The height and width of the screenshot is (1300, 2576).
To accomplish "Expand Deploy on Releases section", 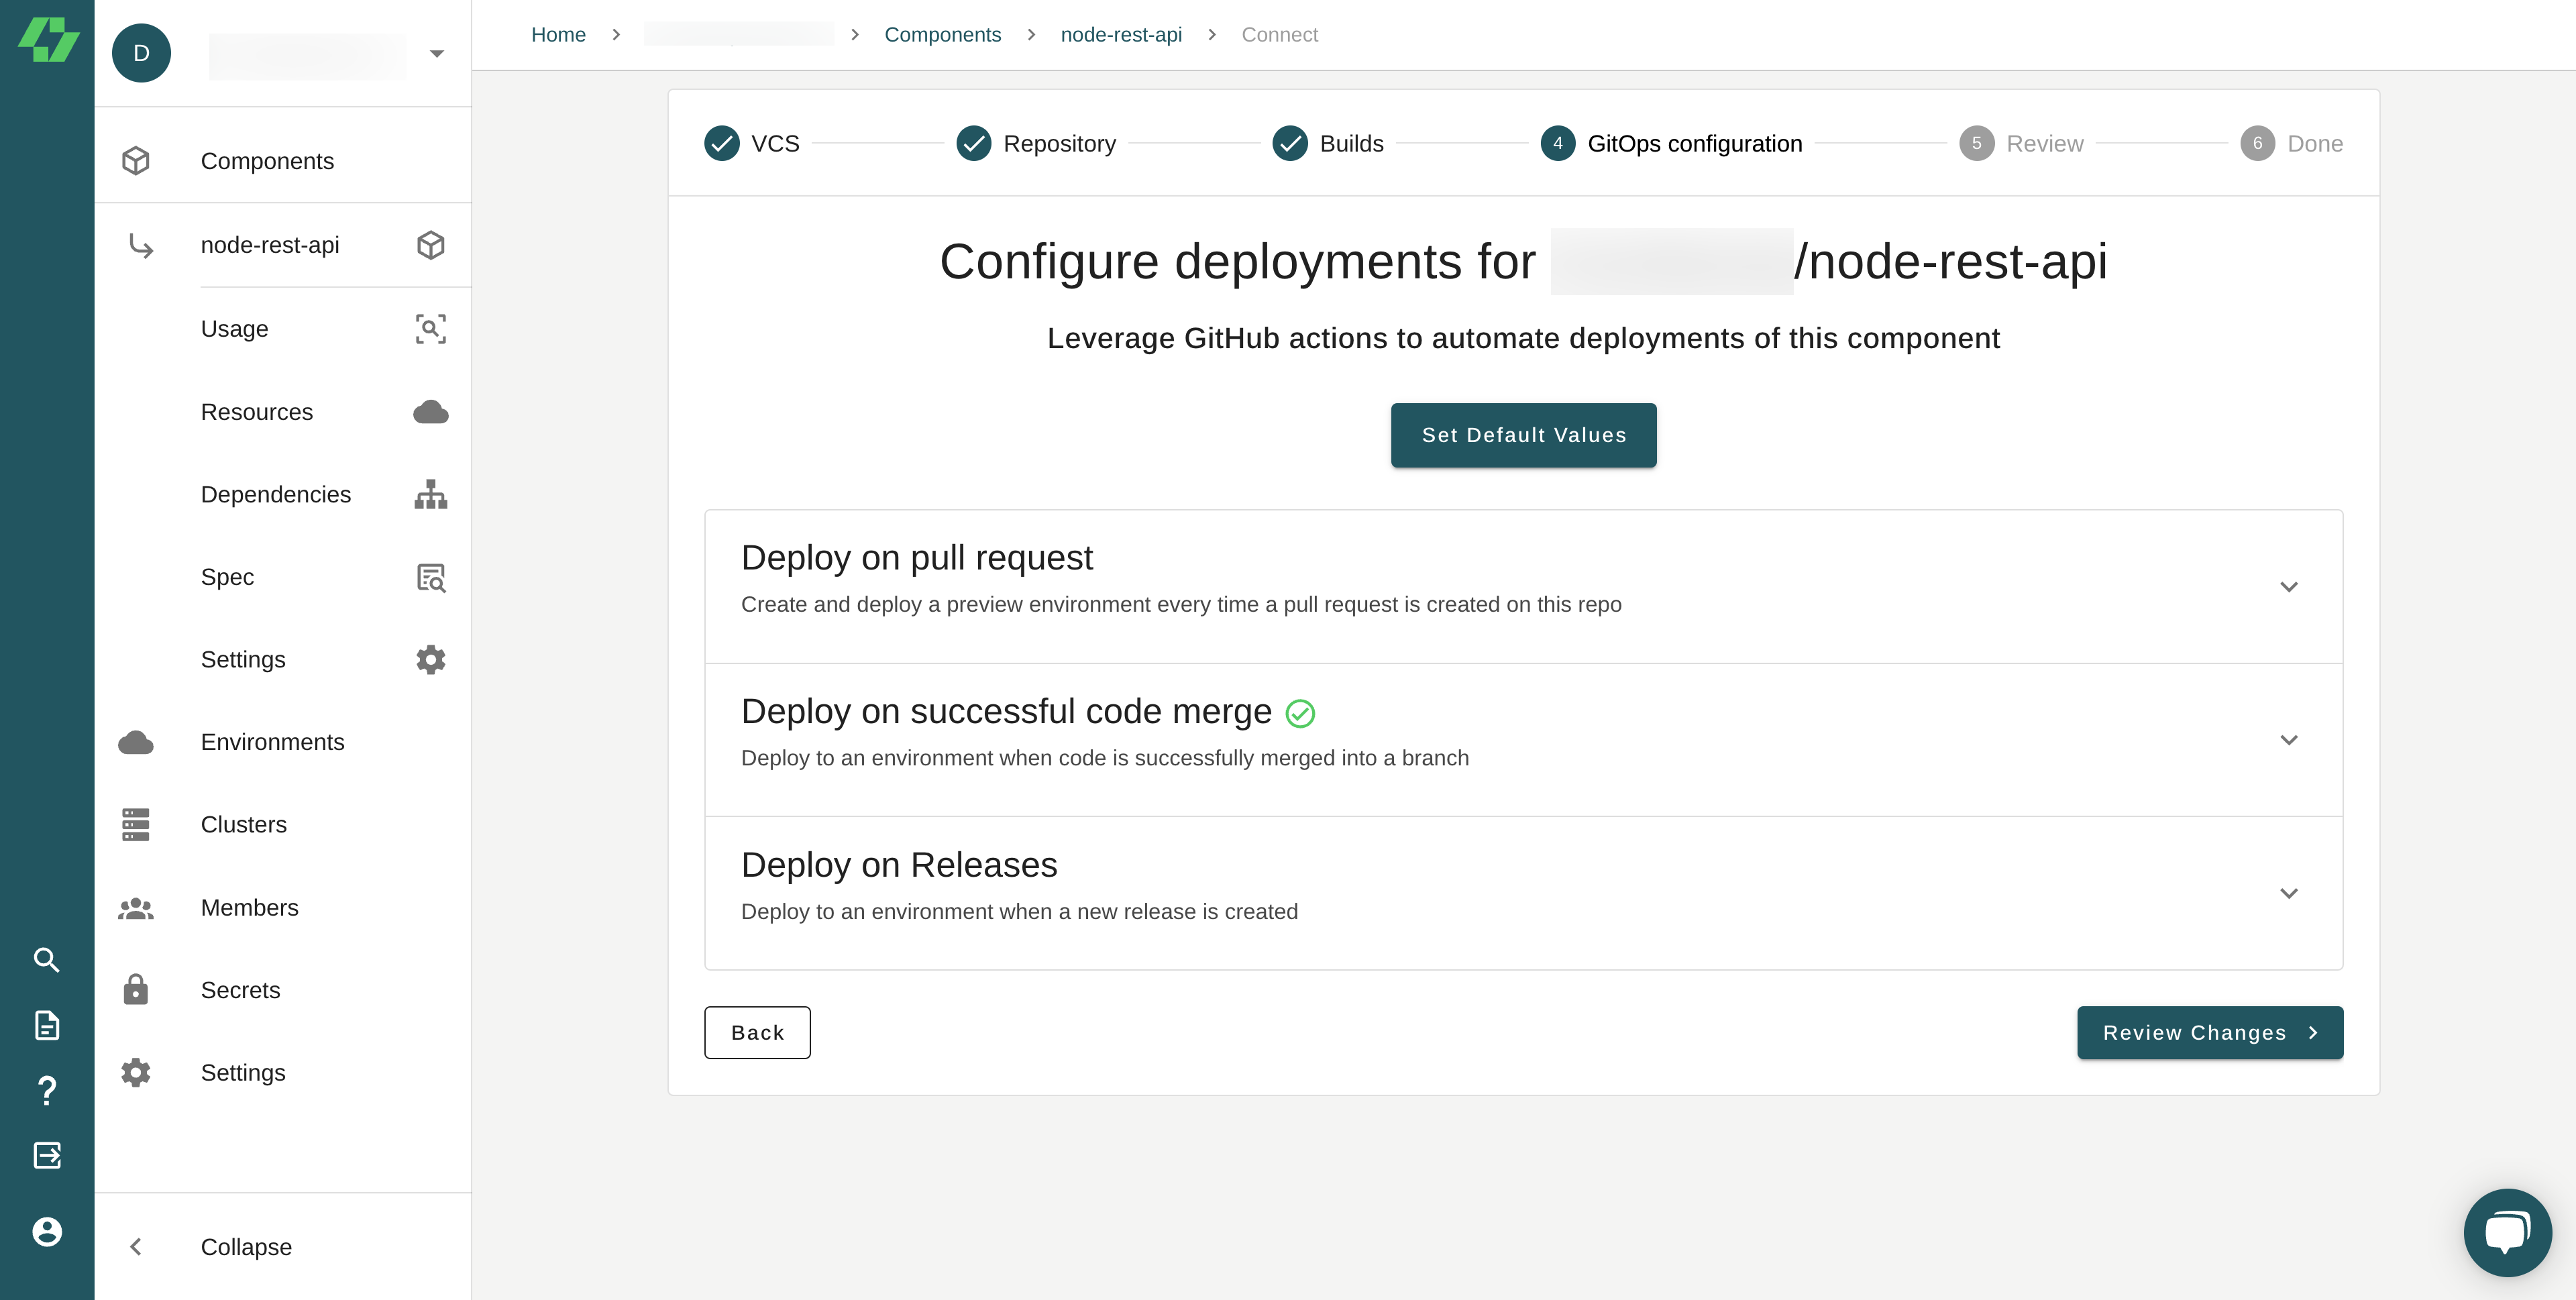I will pos(2288,893).
